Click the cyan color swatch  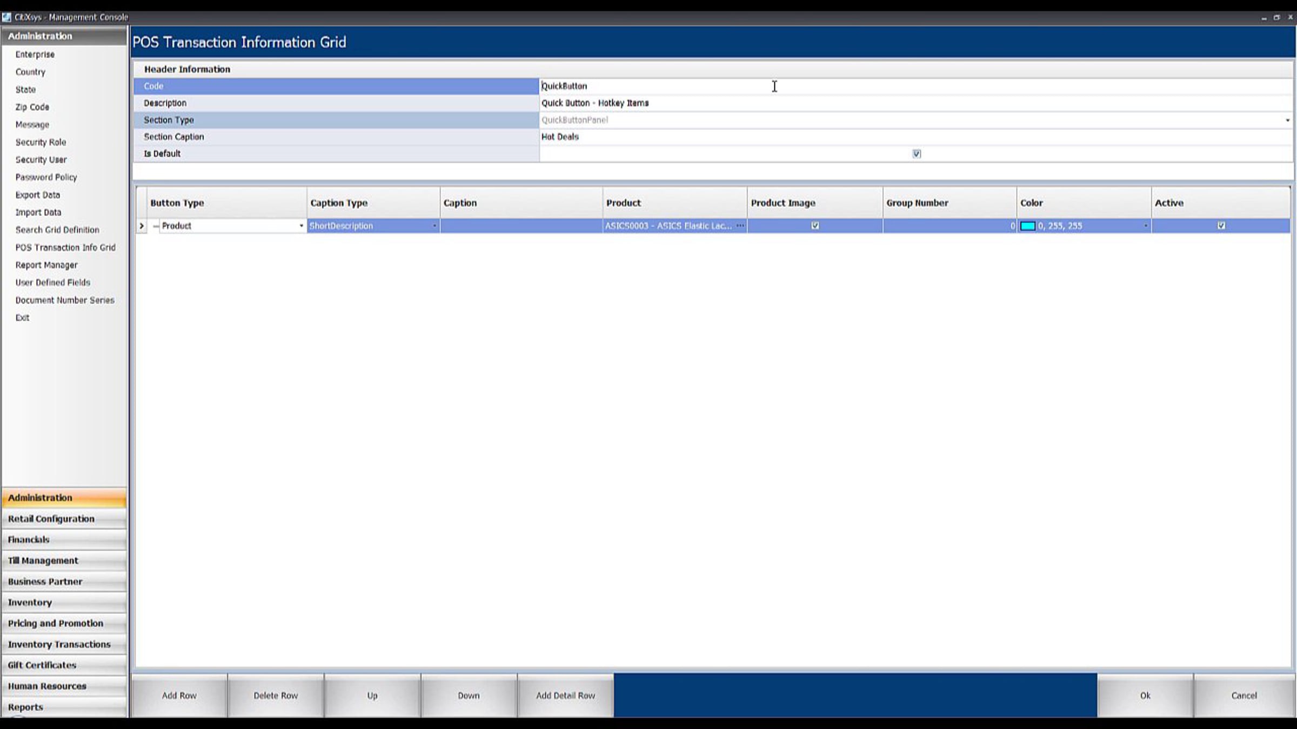[1027, 226]
